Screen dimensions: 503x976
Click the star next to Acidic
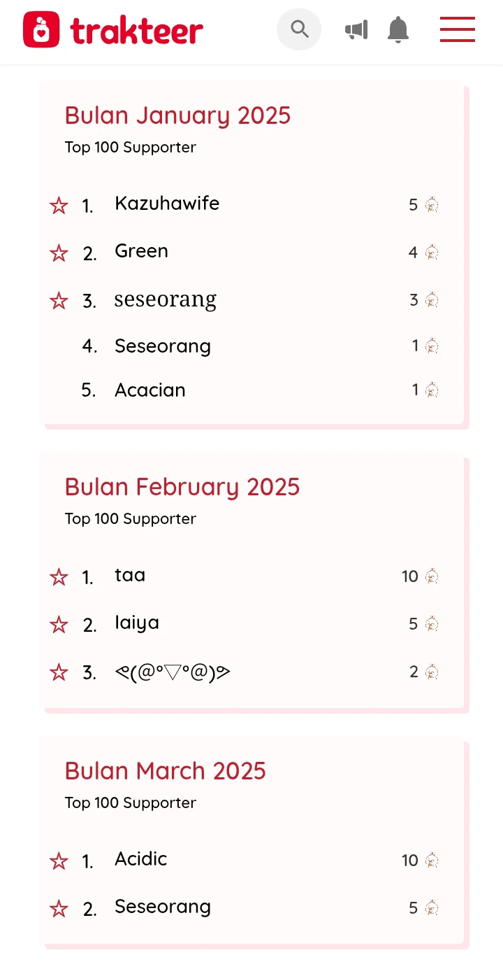click(59, 861)
